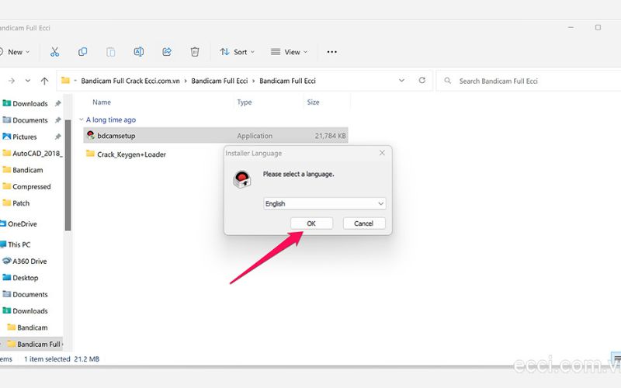Collapse the 'A long time ago' group

click(x=82, y=120)
